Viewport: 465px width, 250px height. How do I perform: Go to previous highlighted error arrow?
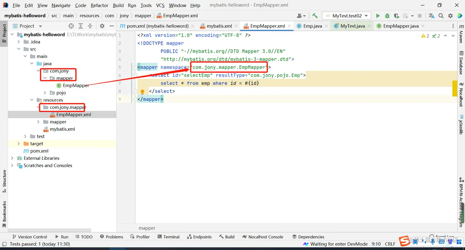(446, 36)
